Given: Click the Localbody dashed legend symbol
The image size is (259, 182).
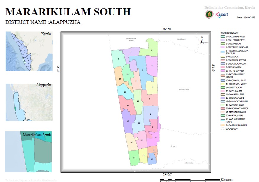Looking at the screenshot, I should coord(223,129).
